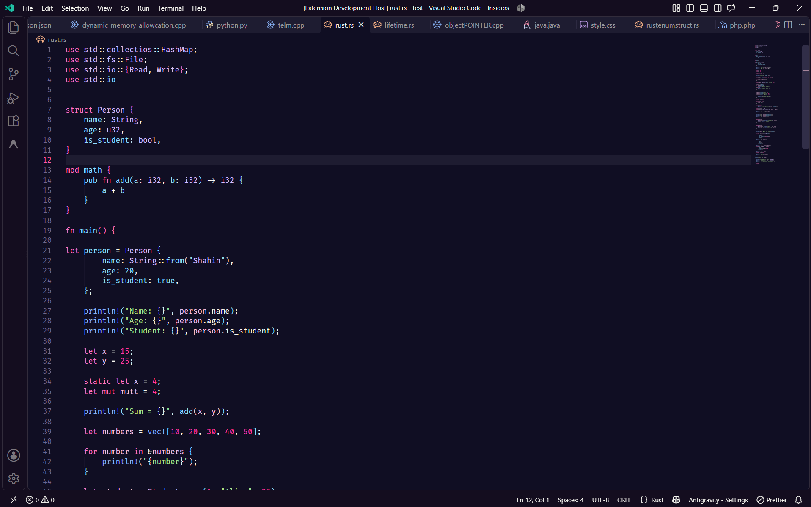Open the Source Control view
The height and width of the screenshot is (507, 811).
click(14, 74)
